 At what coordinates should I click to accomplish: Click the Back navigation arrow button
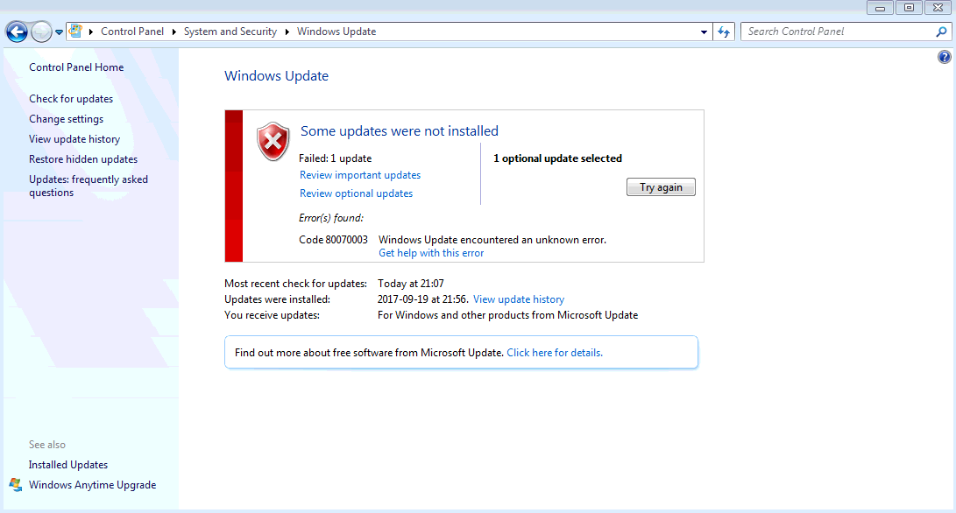pos(17,32)
